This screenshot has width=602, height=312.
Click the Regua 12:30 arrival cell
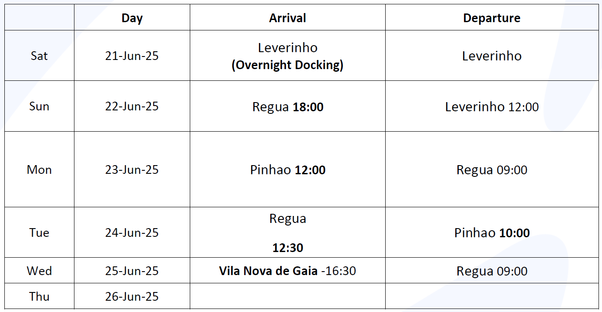point(288,232)
